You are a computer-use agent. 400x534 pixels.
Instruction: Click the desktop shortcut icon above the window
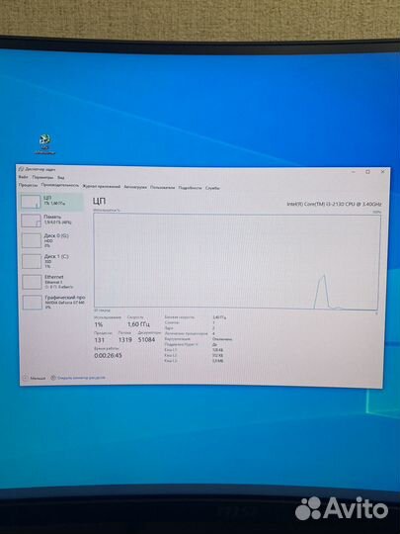(x=44, y=144)
